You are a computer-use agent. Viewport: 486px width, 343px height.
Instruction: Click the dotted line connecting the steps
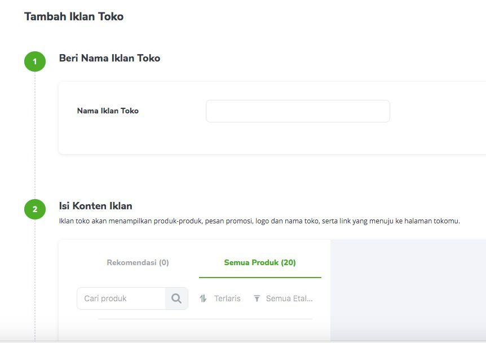click(35, 135)
